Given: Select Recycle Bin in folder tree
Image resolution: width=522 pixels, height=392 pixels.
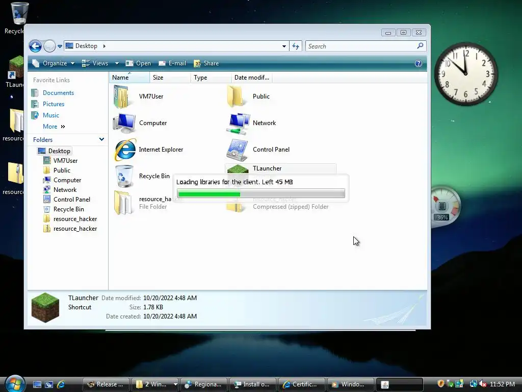Looking at the screenshot, I should [x=64, y=209].
